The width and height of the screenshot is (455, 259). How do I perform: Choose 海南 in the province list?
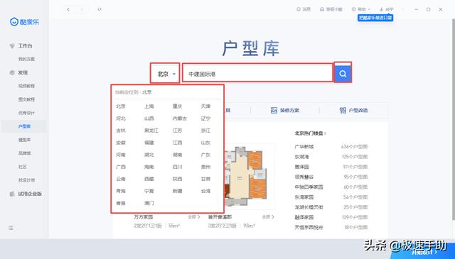[149, 167]
